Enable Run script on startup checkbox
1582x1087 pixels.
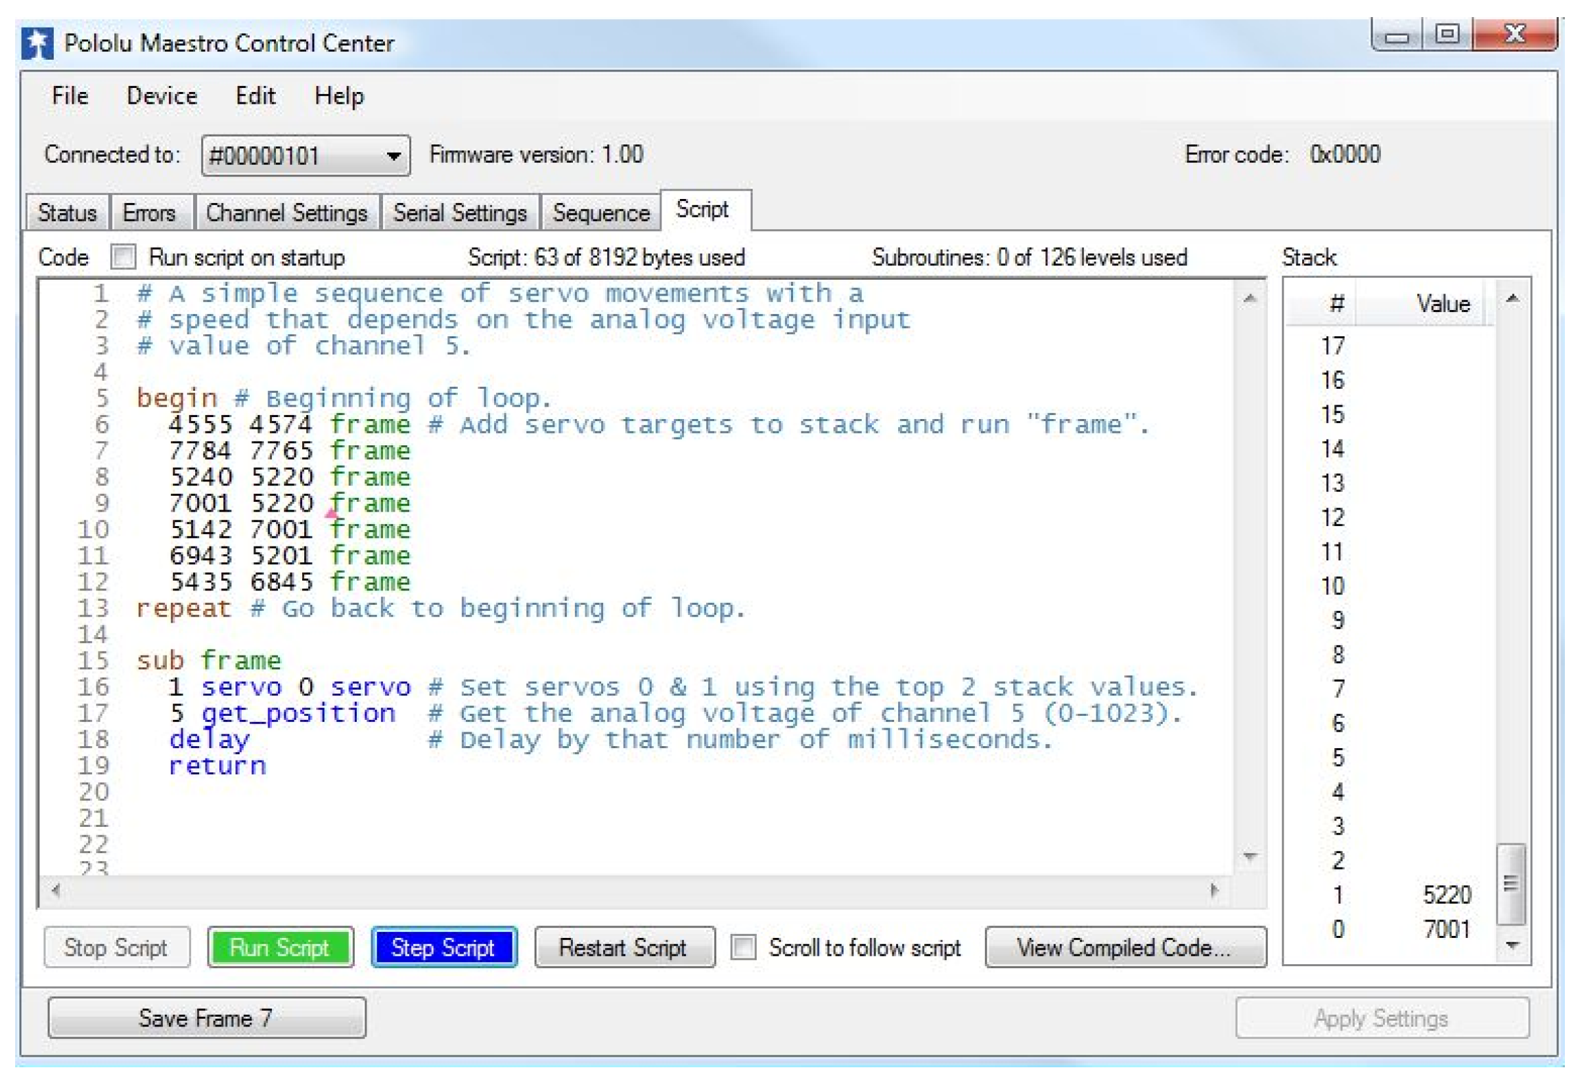point(124,257)
